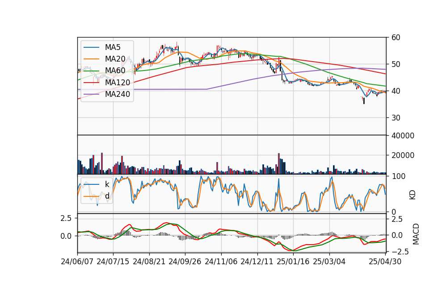Click the red MA120 line sample in legend
The width and height of the screenshot is (429, 308).
point(91,82)
